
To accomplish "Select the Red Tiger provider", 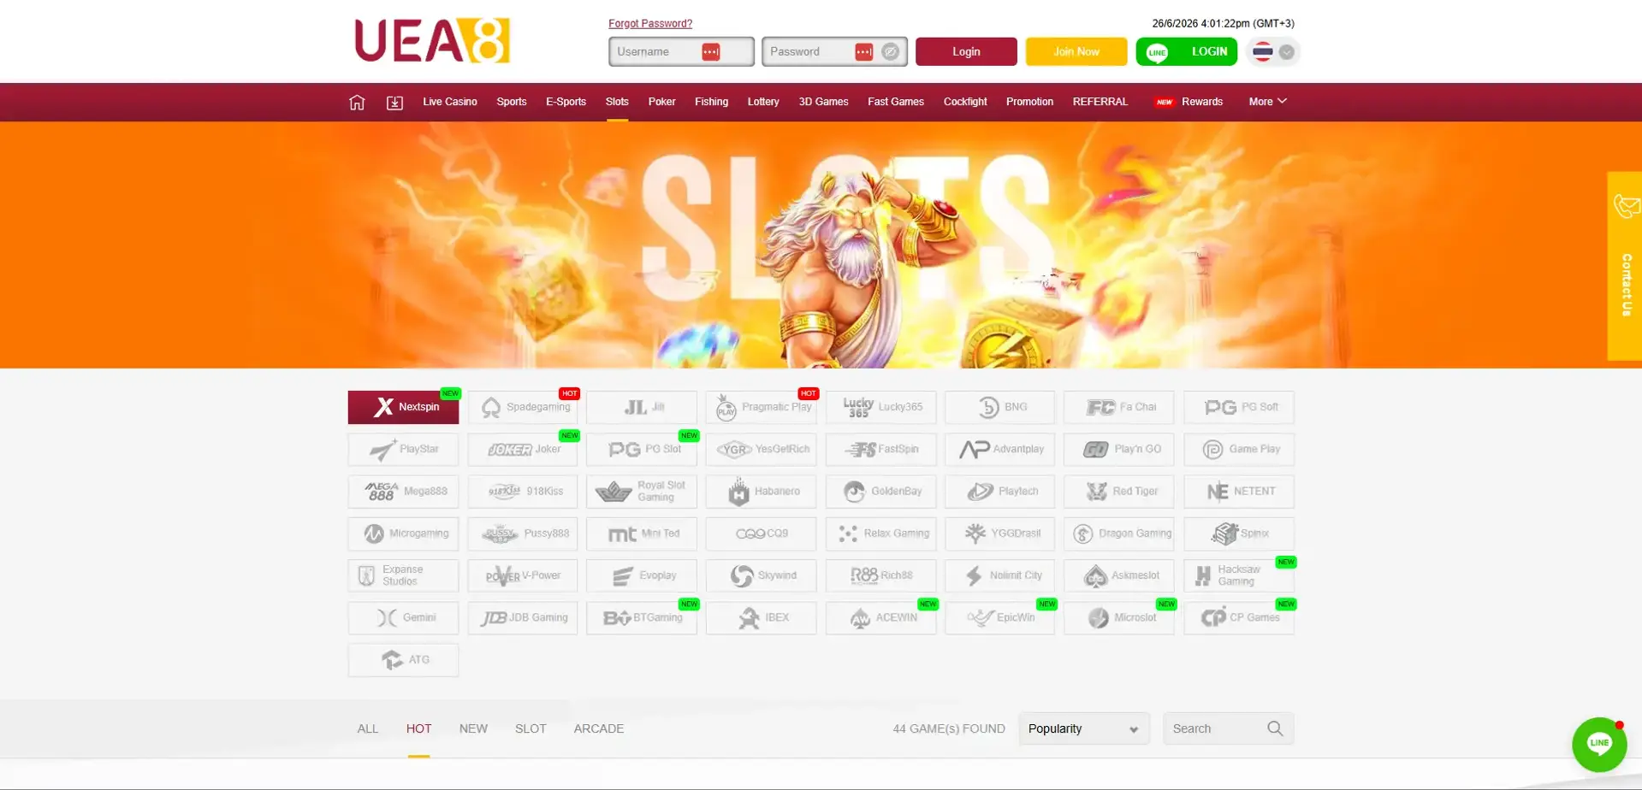I will (1119, 492).
